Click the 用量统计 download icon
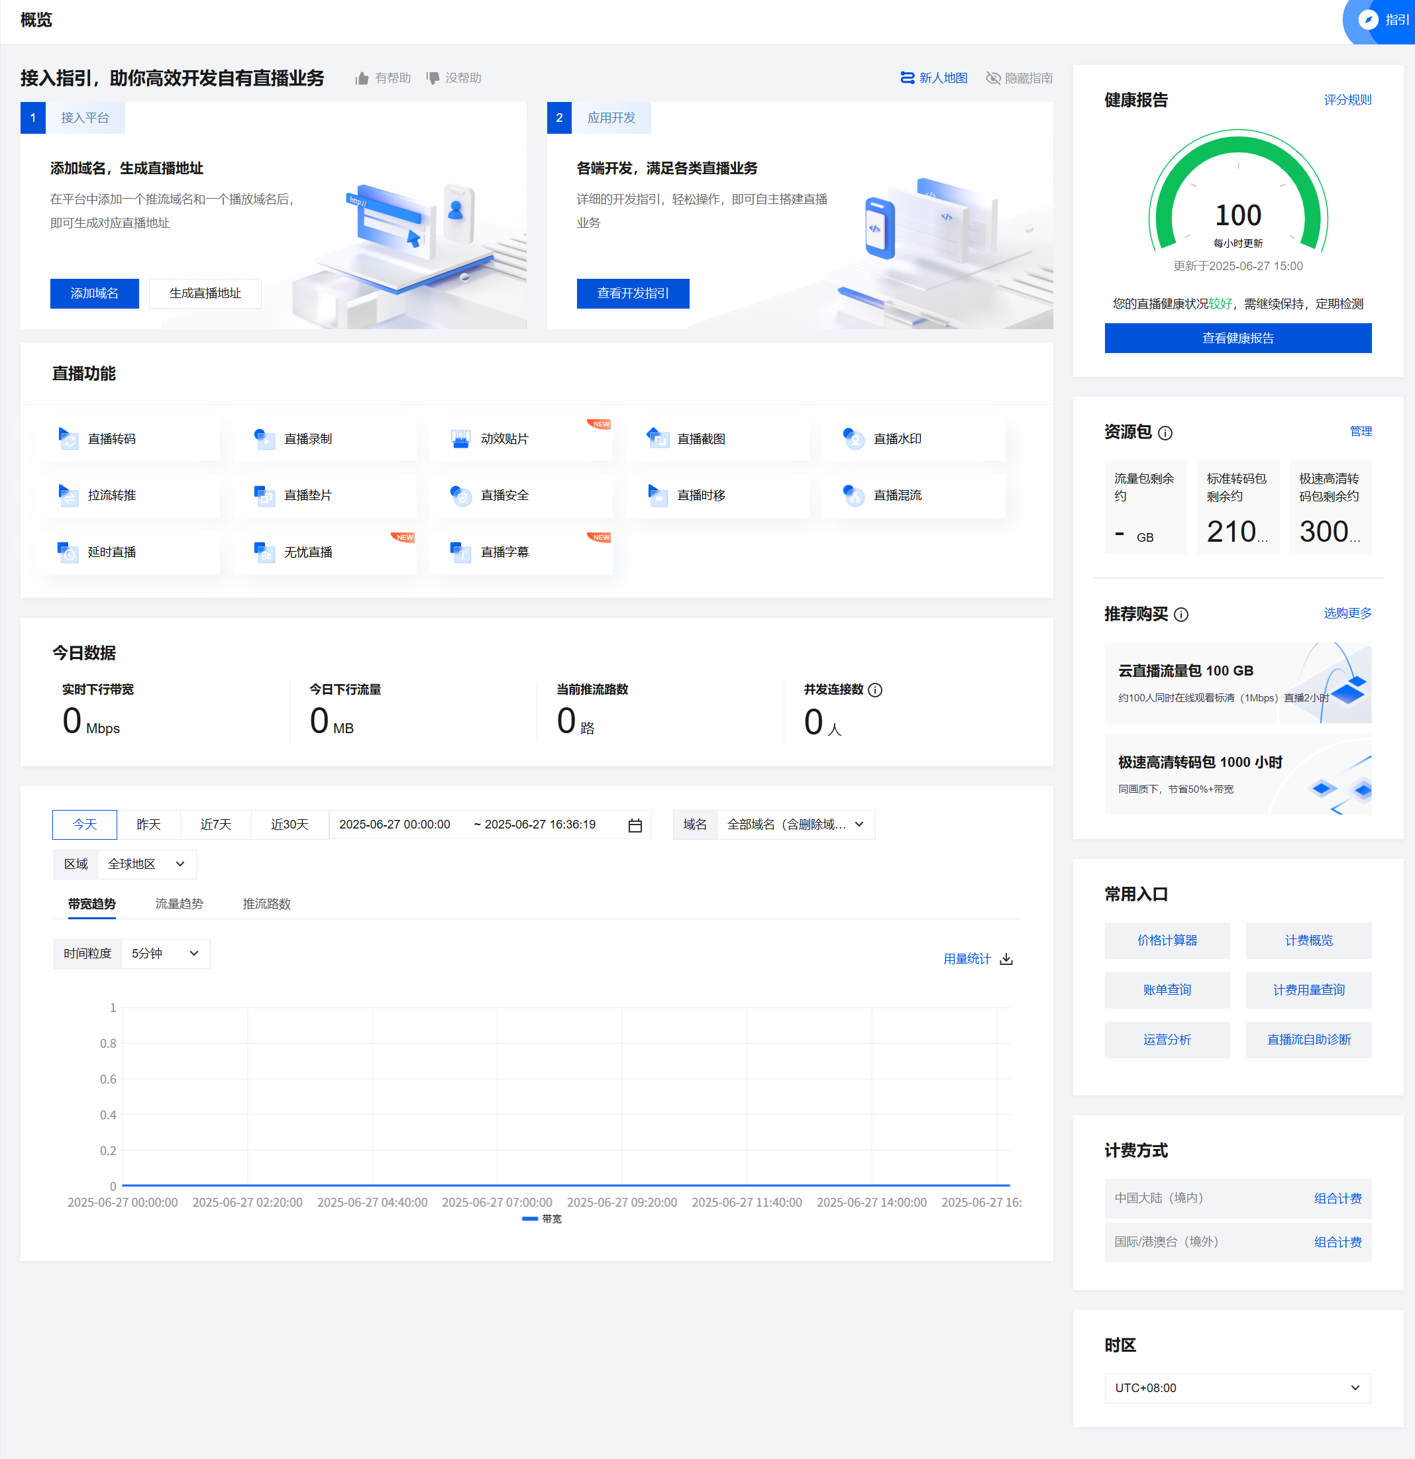The height and width of the screenshot is (1459, 1415). click(x=1006, y=959)
